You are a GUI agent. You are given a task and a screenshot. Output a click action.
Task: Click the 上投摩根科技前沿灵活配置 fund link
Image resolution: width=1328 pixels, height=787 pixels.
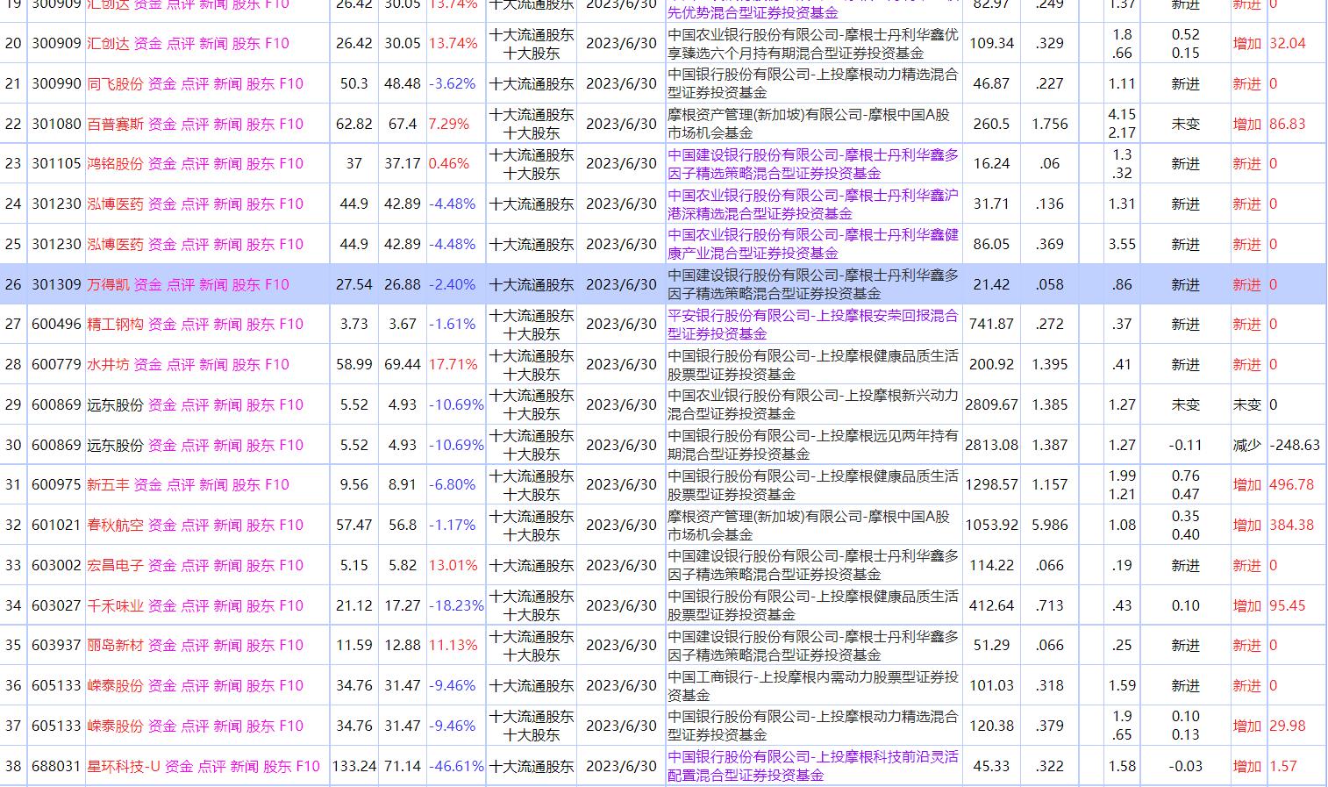[810, 766]
